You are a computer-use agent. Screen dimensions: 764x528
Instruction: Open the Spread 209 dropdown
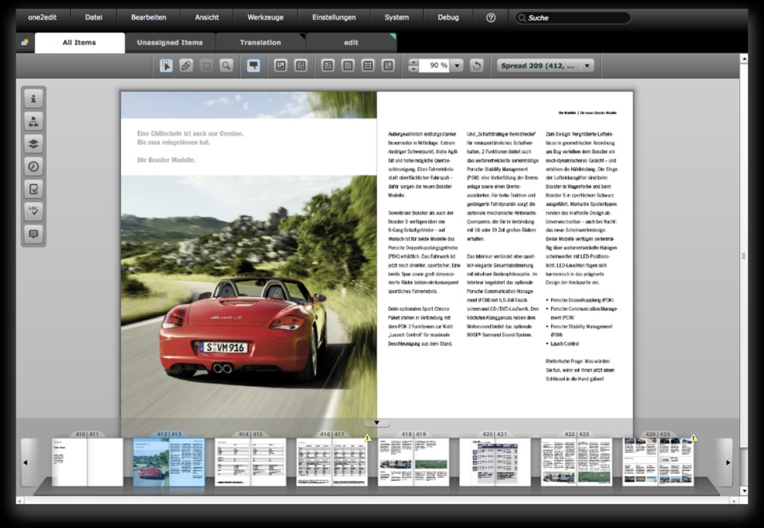point(545,66)
